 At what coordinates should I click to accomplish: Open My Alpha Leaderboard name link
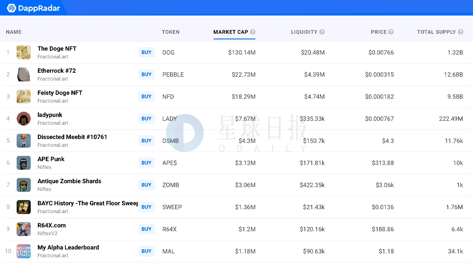tap(68, 248)
